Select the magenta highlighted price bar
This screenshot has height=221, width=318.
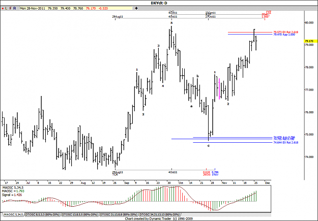(x=219, y=89)
